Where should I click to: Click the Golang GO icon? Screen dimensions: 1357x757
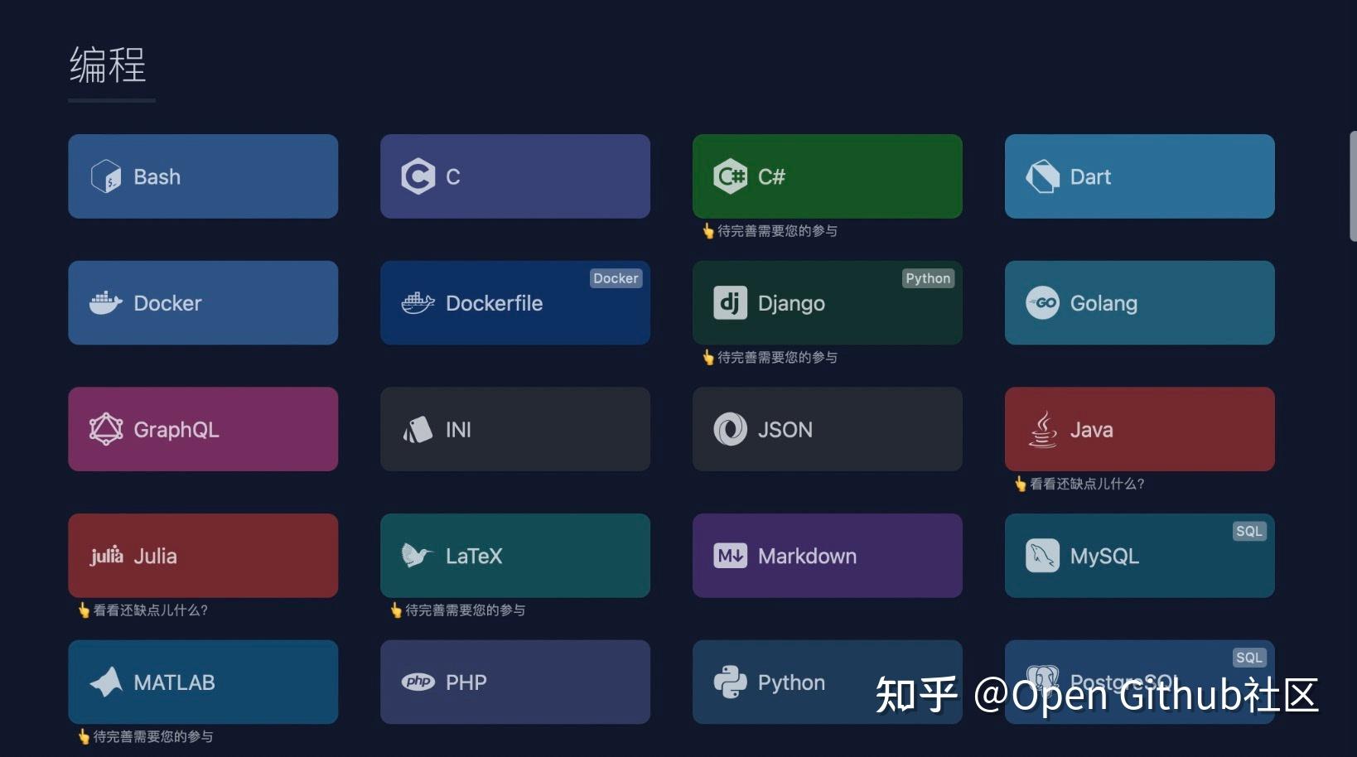[x=1042, y=303]
